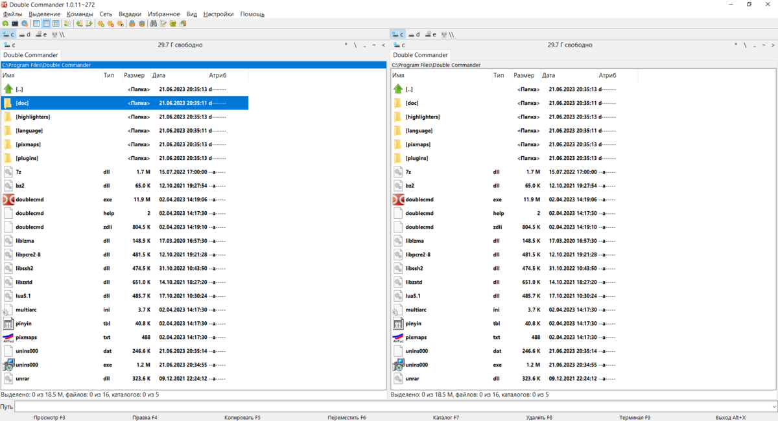This screenshot has height=421, width=778.
Task: Open the multi-rename tool icon
Action: click(x=163, y=23)
